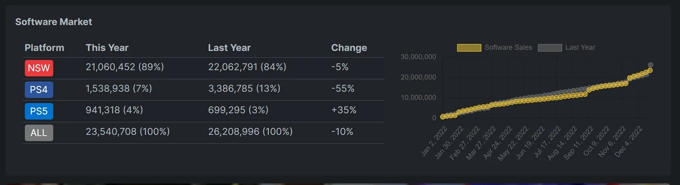Click the first chart data point at Jan 2, 2022
This screenshot has height=185, width=680.
point(443,117)
